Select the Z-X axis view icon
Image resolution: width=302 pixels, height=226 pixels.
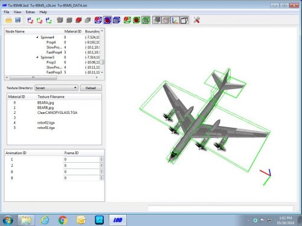point(30,20)
